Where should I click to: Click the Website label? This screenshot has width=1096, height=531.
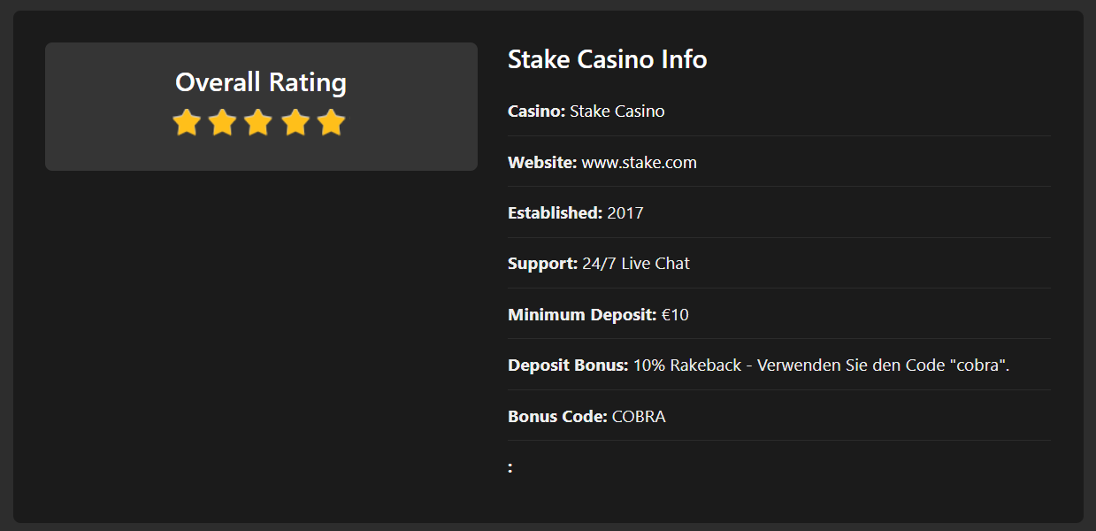point(542,163)
